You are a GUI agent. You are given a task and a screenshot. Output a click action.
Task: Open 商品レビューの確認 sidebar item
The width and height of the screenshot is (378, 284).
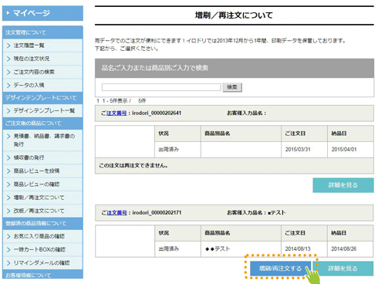point(42,184)
